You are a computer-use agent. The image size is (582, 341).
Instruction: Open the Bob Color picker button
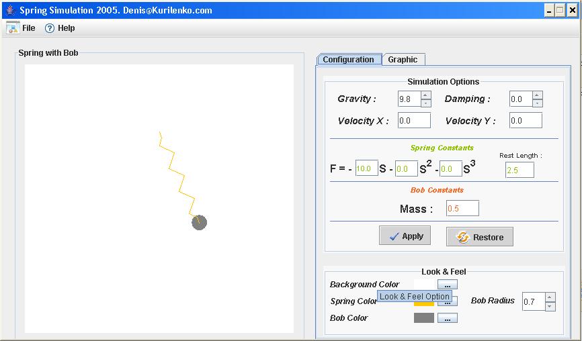pyautogui.click(x=447, y=318)
